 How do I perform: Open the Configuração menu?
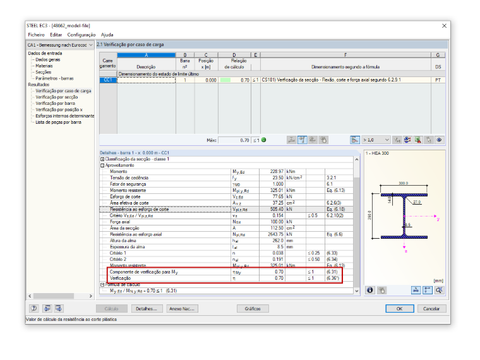click(81, 35)
